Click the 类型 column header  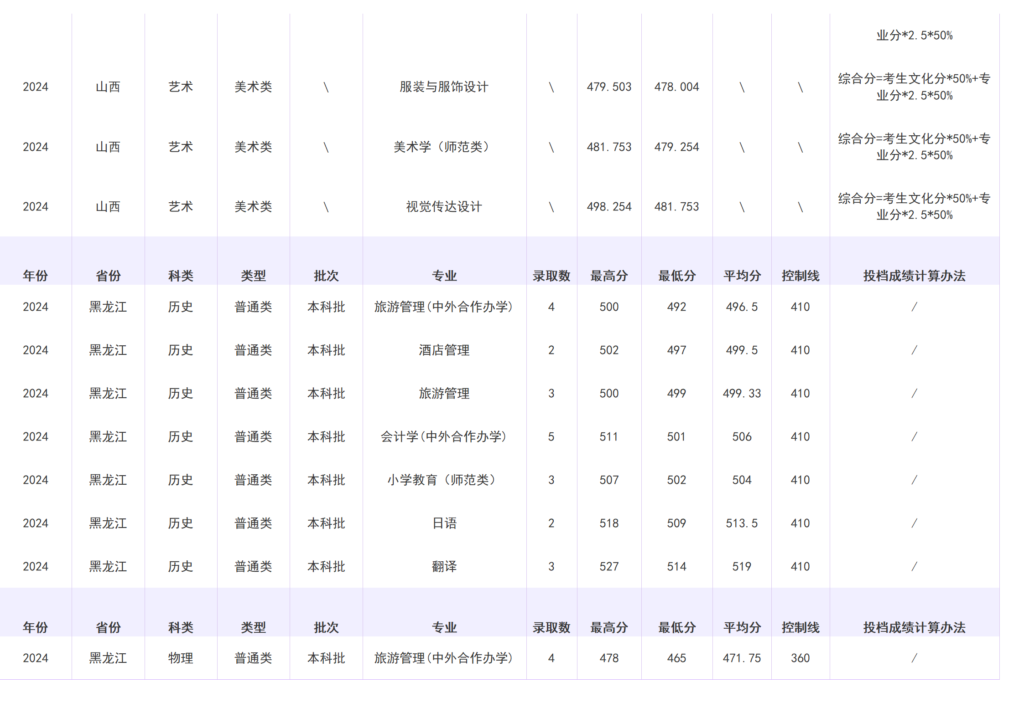[254, 275]
